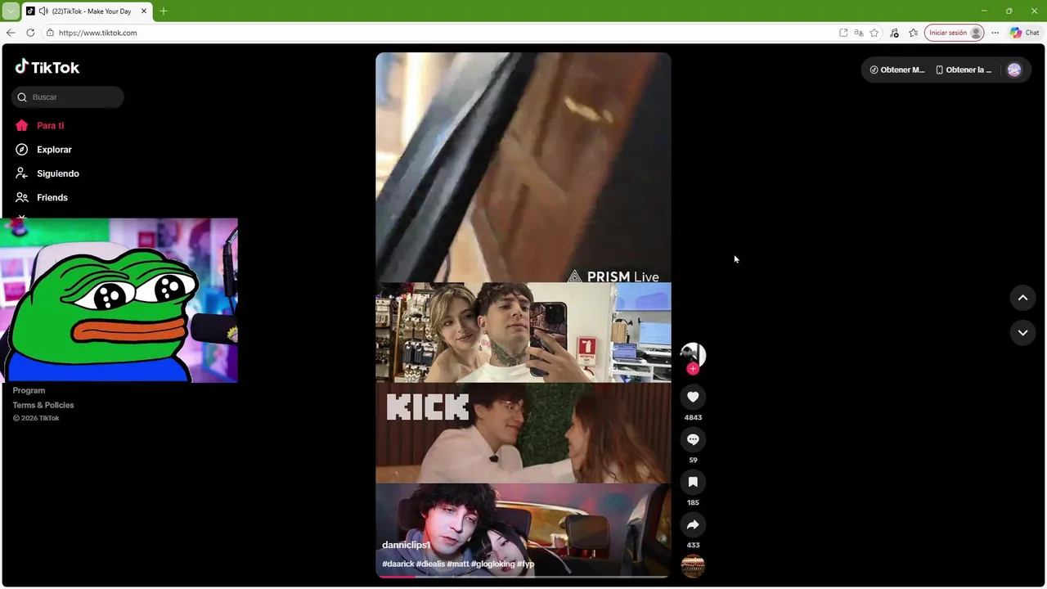Click the #fyp hashtag
Viewport: 1047px width, 589px height.
[x=525, y=564]
